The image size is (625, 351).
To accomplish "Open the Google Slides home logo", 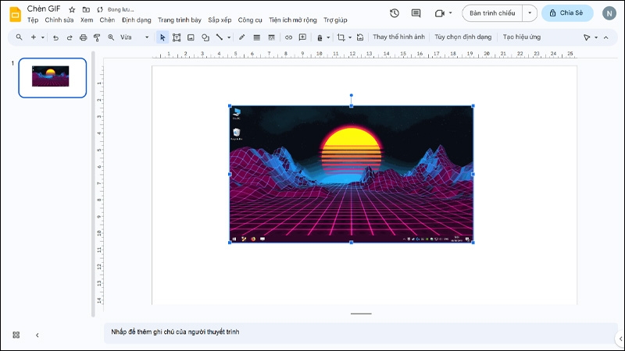I will pyautogui.click(x=15, y=14).
